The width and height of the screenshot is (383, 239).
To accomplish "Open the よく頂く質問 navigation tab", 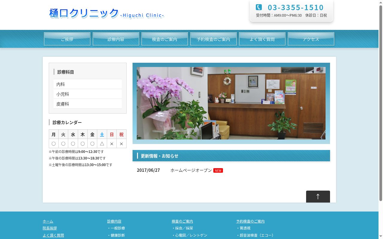I will 262,39.
